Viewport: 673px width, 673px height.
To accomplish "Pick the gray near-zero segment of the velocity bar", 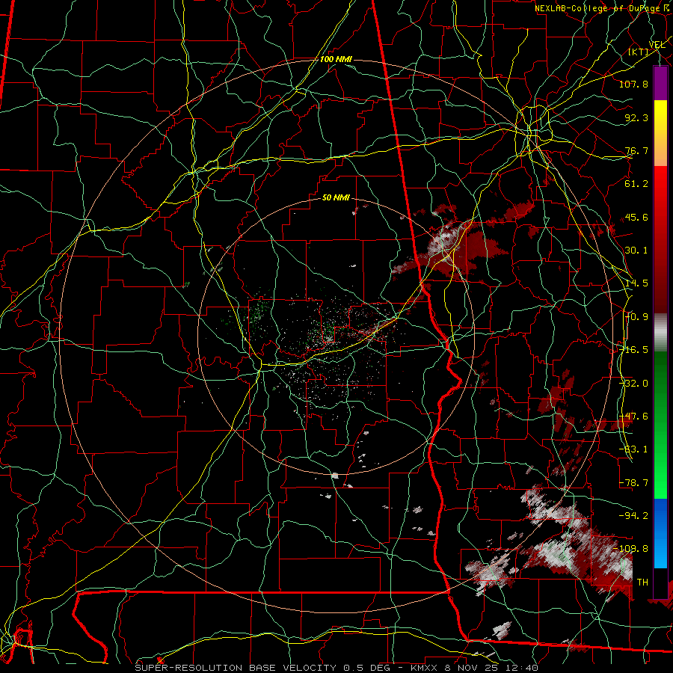I will click(x=660, y=332).
